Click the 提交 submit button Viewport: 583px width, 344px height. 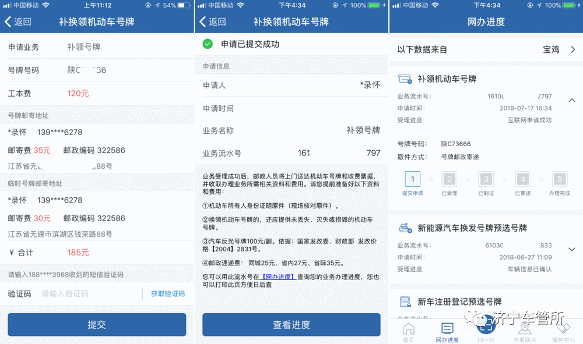point(97,325)
